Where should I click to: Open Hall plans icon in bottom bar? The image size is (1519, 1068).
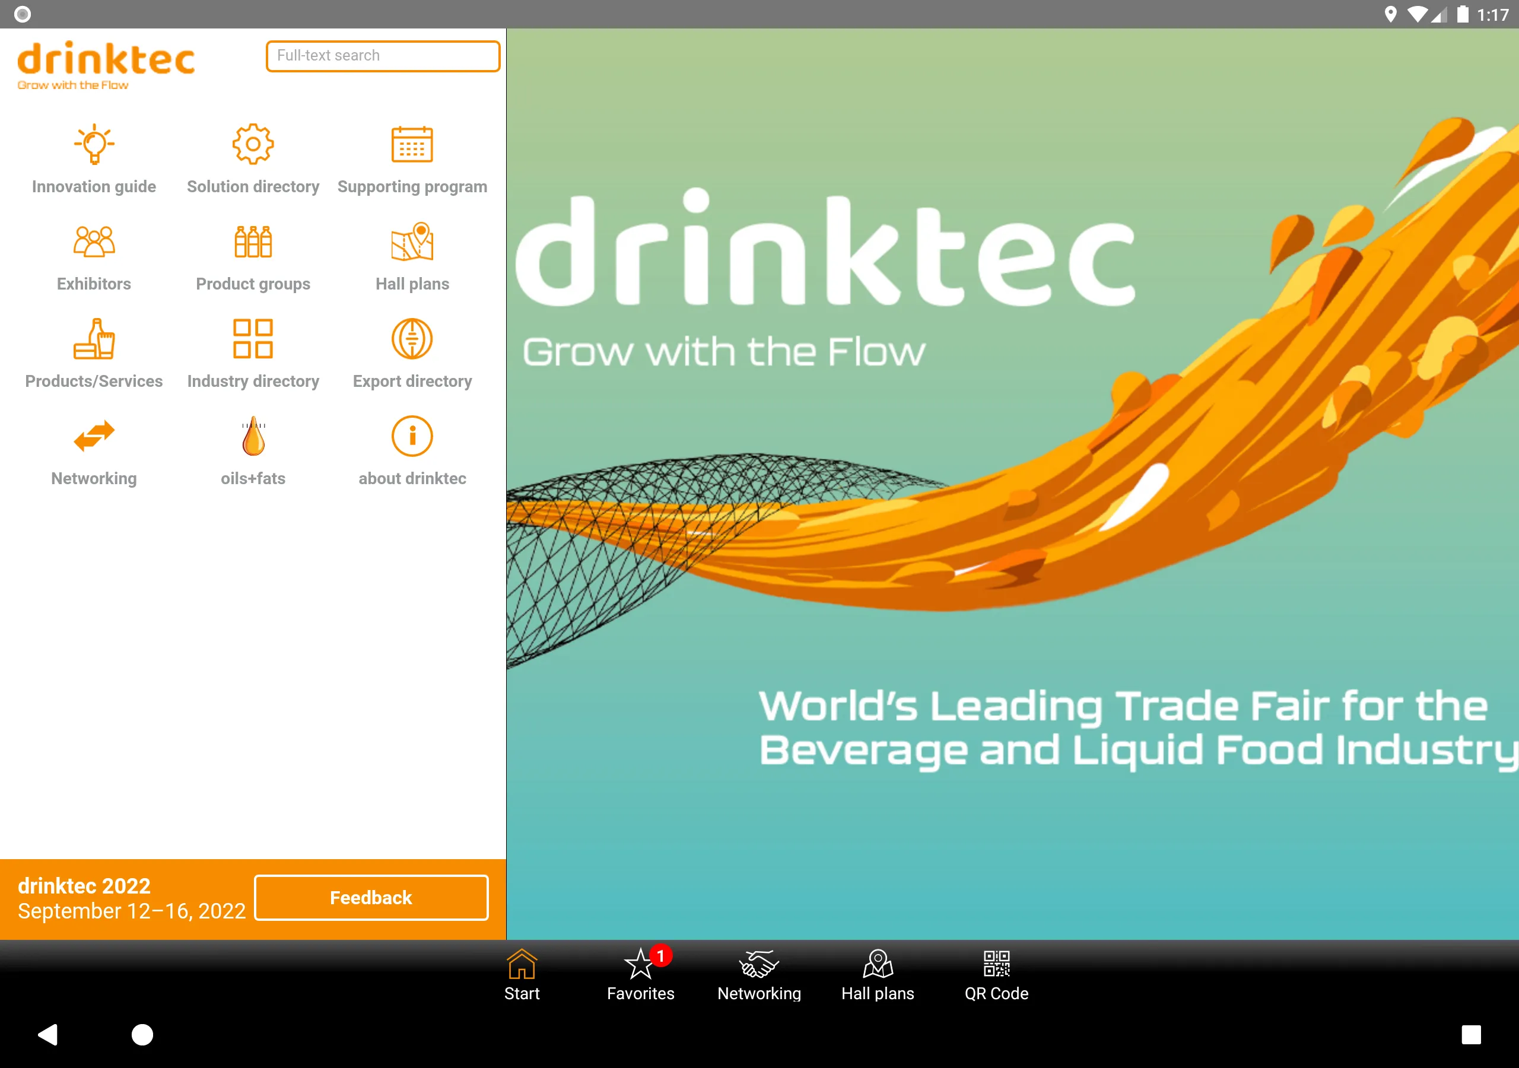tap(878, 964)
